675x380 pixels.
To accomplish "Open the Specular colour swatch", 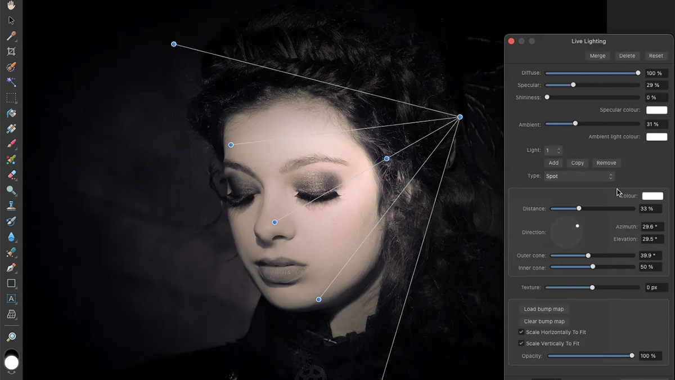I will click(656, 110).
